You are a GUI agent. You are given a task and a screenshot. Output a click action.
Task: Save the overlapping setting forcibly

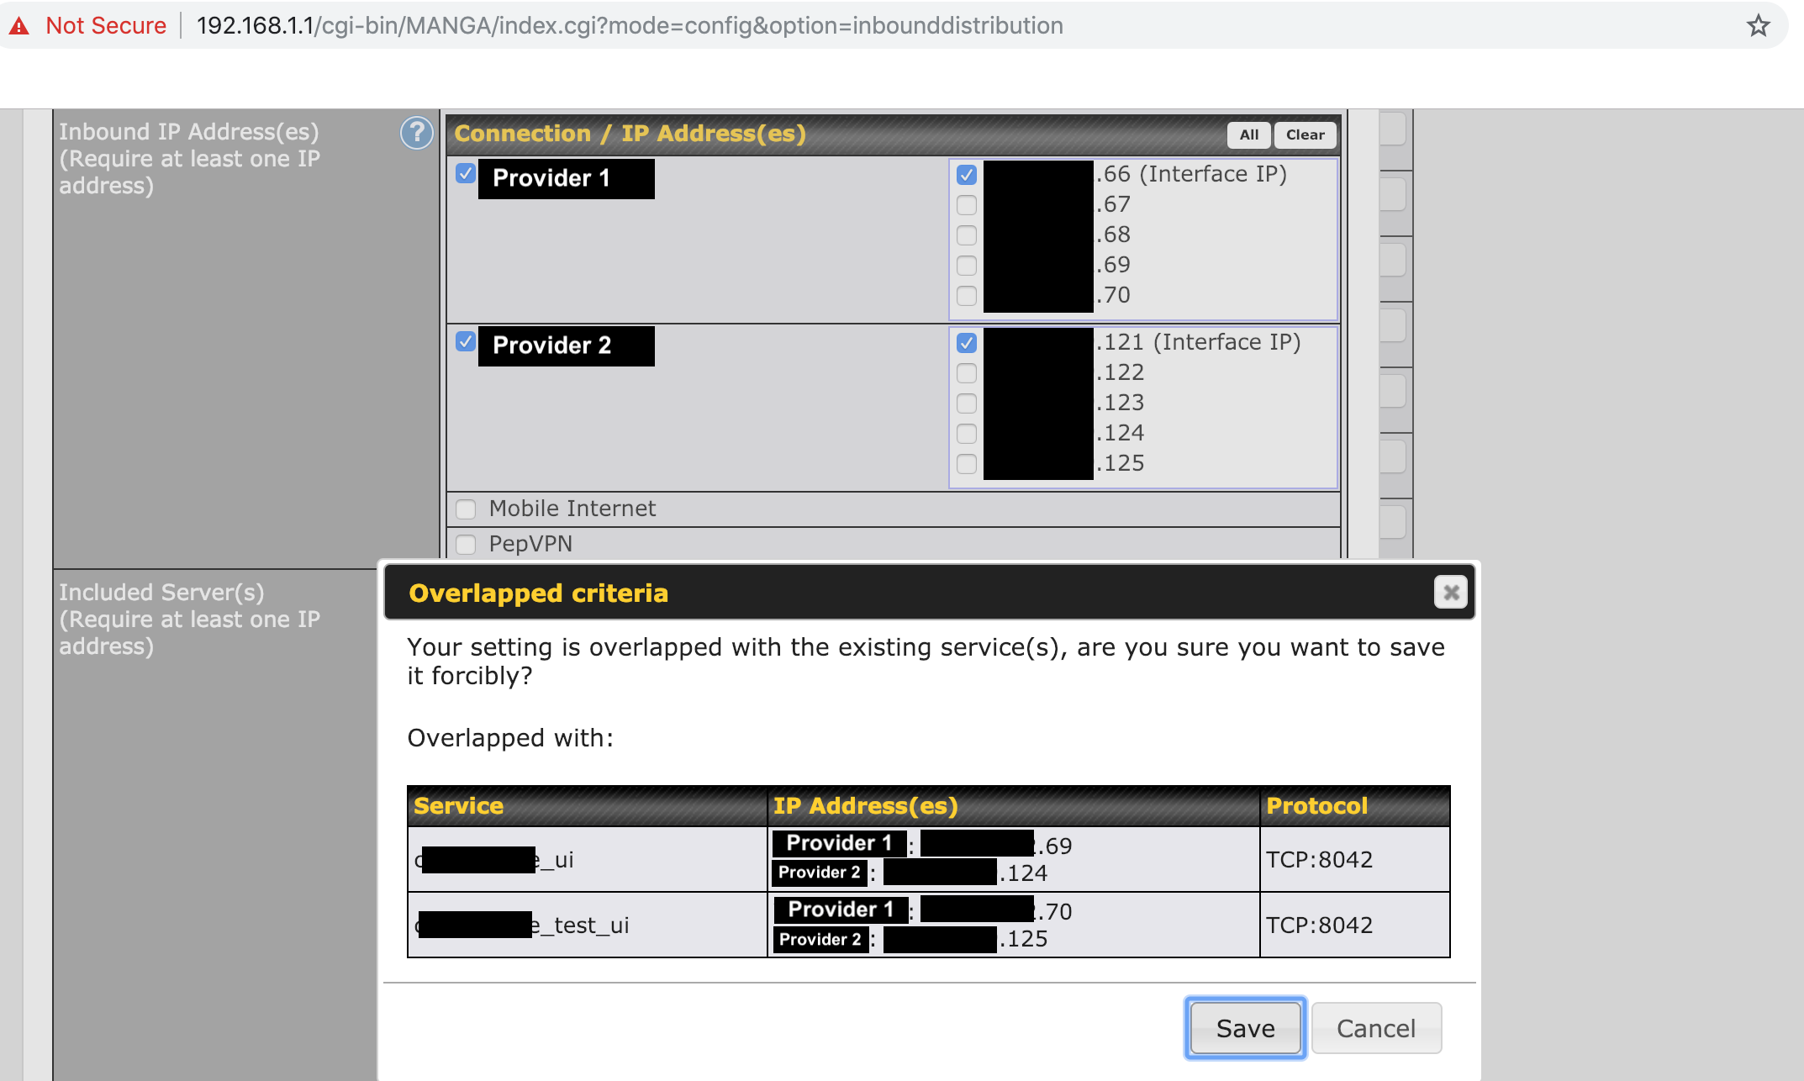coord(1245,1028)
